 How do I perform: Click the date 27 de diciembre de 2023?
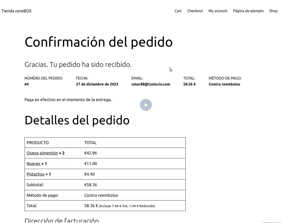97,84
